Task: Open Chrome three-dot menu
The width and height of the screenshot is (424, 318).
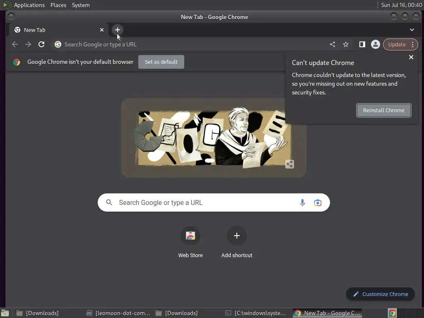Action: pyautogui.click(x=413, y=44)
